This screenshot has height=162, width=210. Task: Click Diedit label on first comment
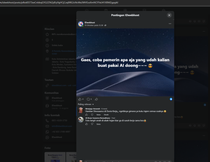click(x=106, y=115)
